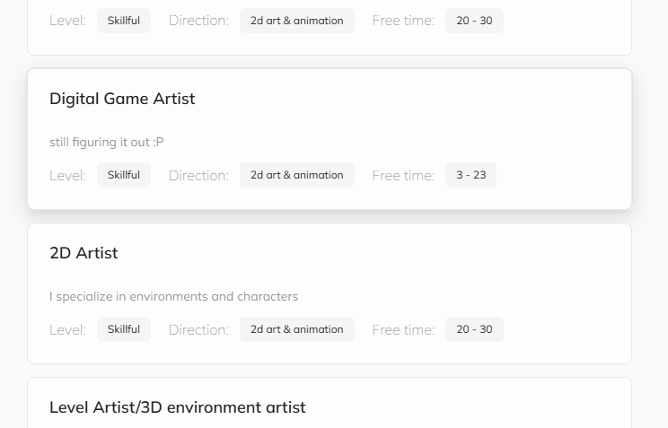Click '20 - 30' tag in 2D Artist card

pyautogui.click(x=474, y=329)
